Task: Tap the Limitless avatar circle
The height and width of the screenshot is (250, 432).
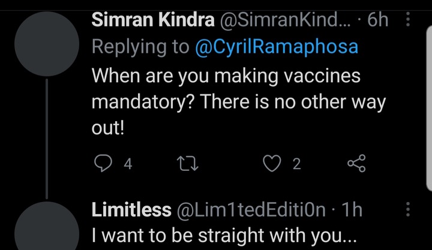Action: 47,226
